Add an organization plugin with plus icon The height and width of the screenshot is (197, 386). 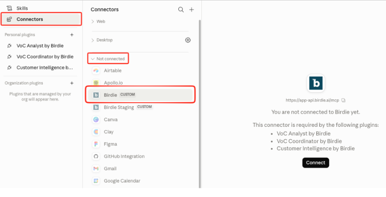tap(72, 83)
